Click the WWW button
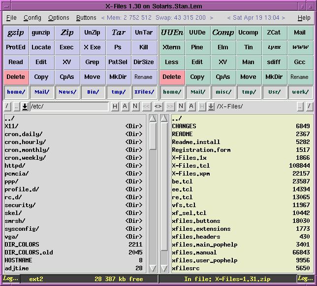Screen dimensions: 317x286 (300, 47)
